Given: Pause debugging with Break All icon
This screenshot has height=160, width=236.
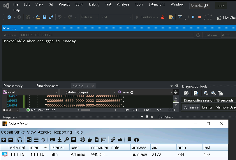Looking at the screenshot, I should 193,17.
